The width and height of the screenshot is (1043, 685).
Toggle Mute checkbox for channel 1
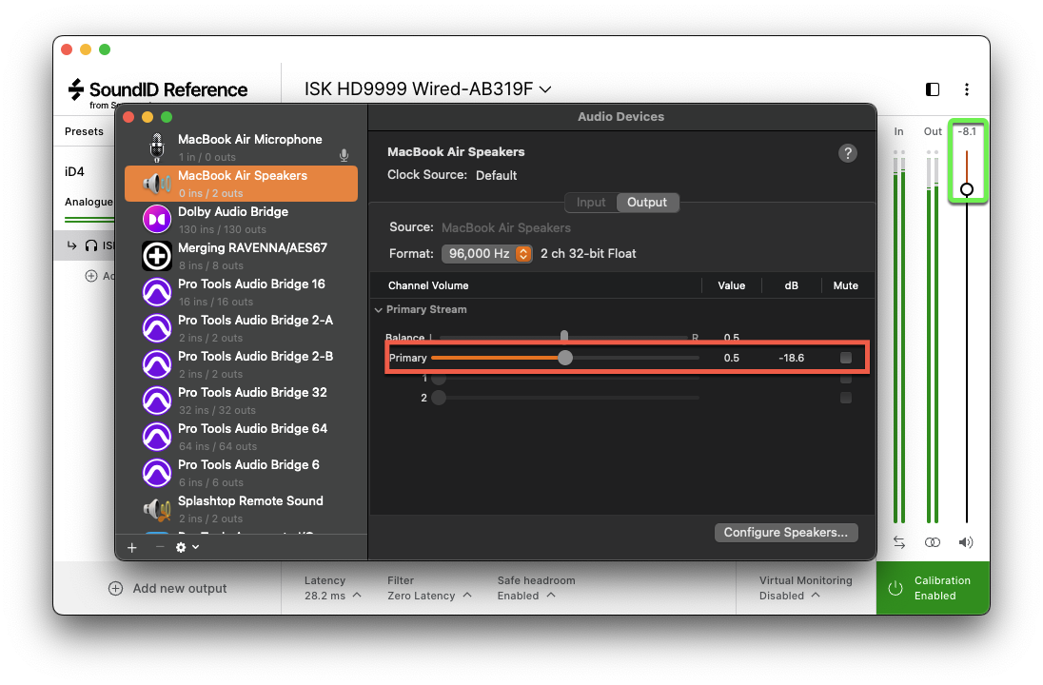point(845,379)
